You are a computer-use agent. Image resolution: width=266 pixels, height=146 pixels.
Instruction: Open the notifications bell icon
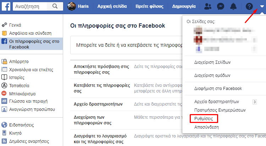(x=233, y=6)
